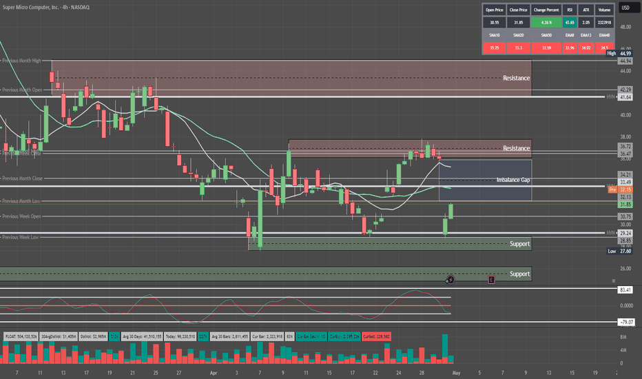Viewport: 642px width, 379px height.
Task: Click the High 44.99 price label
Action: [x=619, y=53]
